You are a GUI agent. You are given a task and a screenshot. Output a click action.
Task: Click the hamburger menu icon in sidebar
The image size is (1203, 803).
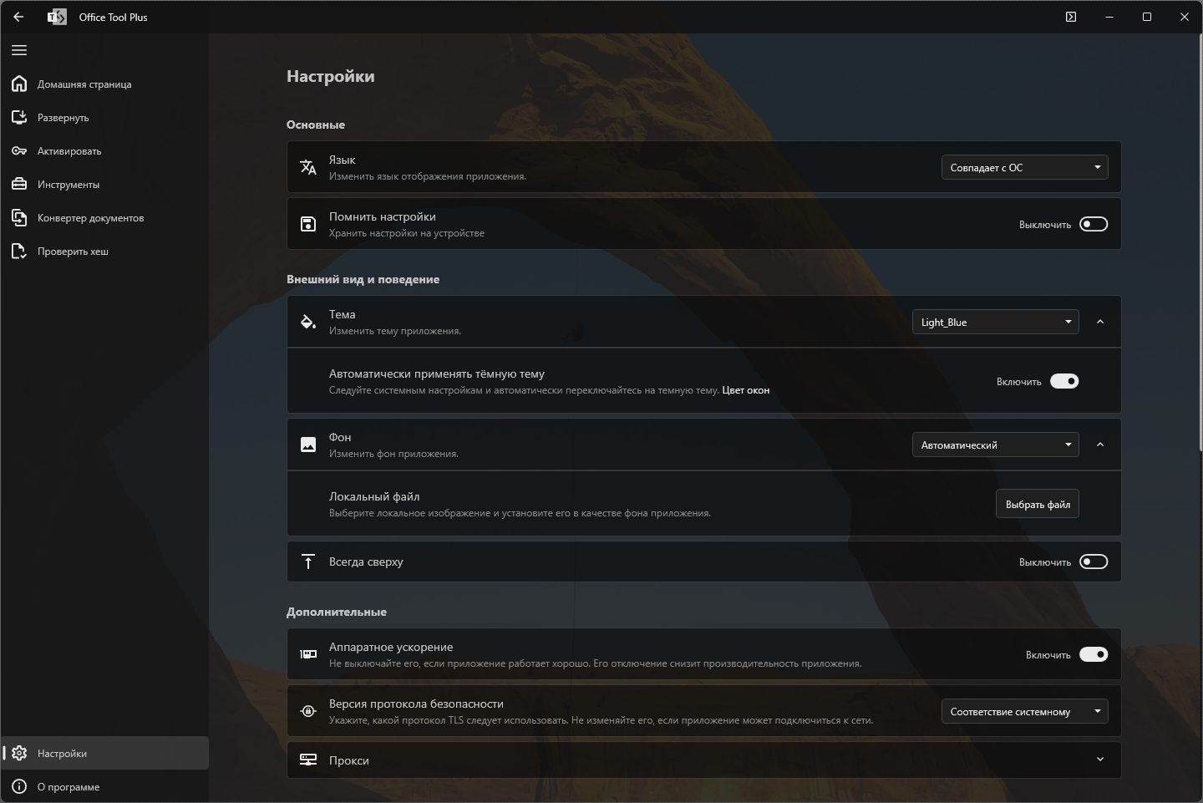coord(19,50)
